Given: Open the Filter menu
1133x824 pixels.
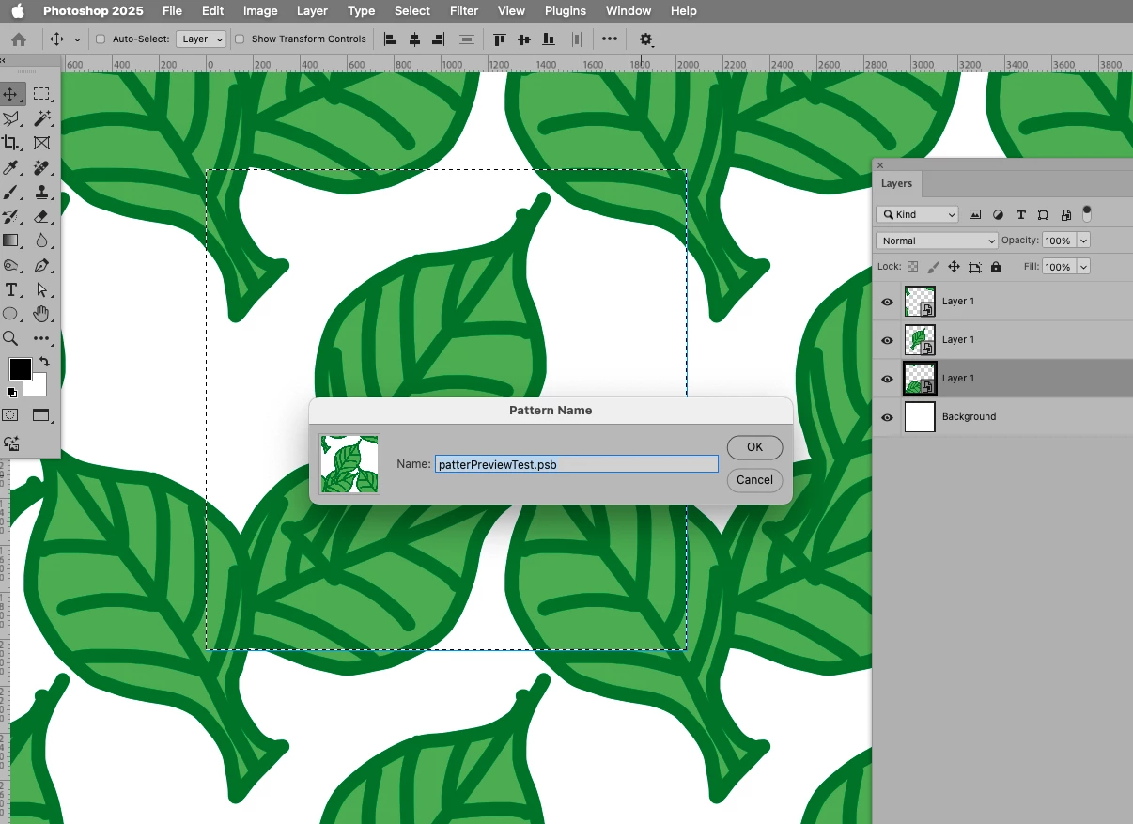Looking at the screenshot, I should 464,11.
